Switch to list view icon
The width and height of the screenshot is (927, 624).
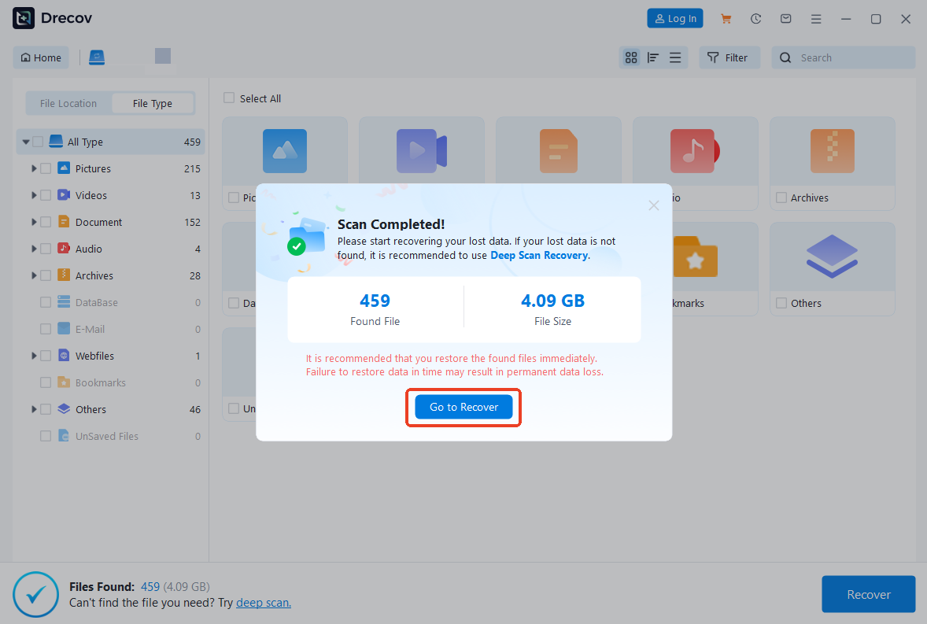click(x=674, y=57)
